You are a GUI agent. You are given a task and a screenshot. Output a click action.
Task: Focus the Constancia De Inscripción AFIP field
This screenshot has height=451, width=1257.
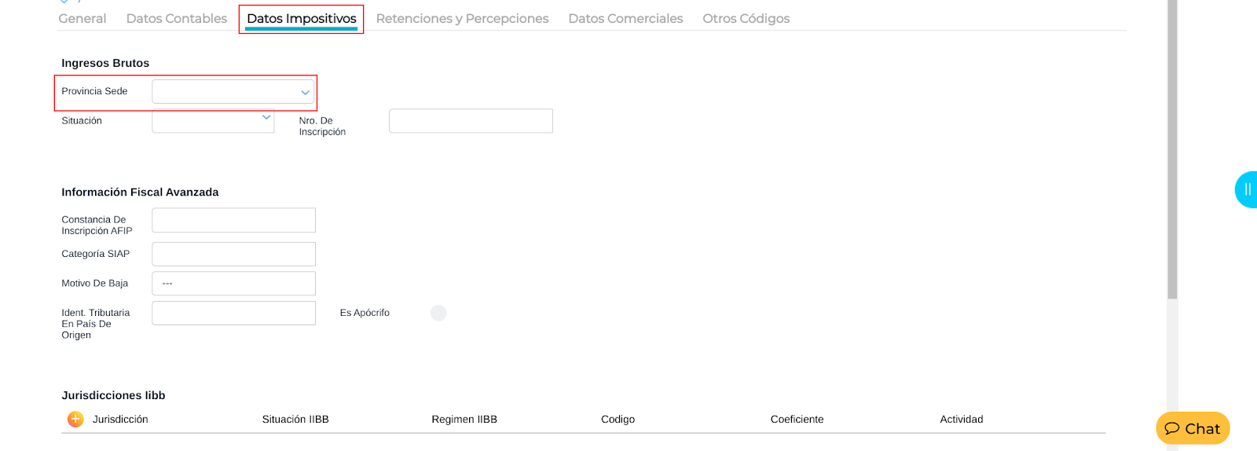point(233,221)
